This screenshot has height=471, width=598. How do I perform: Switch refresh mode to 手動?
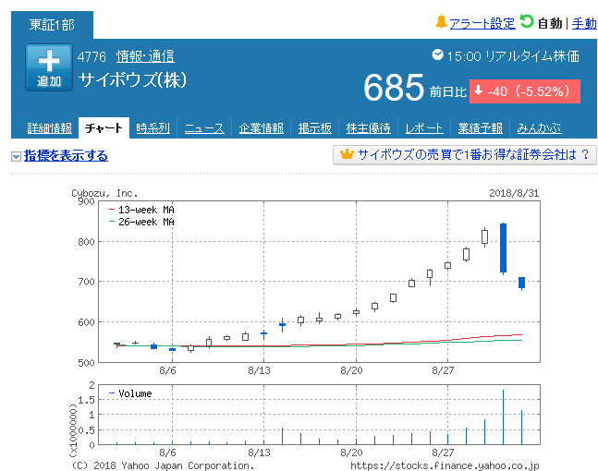584,24
